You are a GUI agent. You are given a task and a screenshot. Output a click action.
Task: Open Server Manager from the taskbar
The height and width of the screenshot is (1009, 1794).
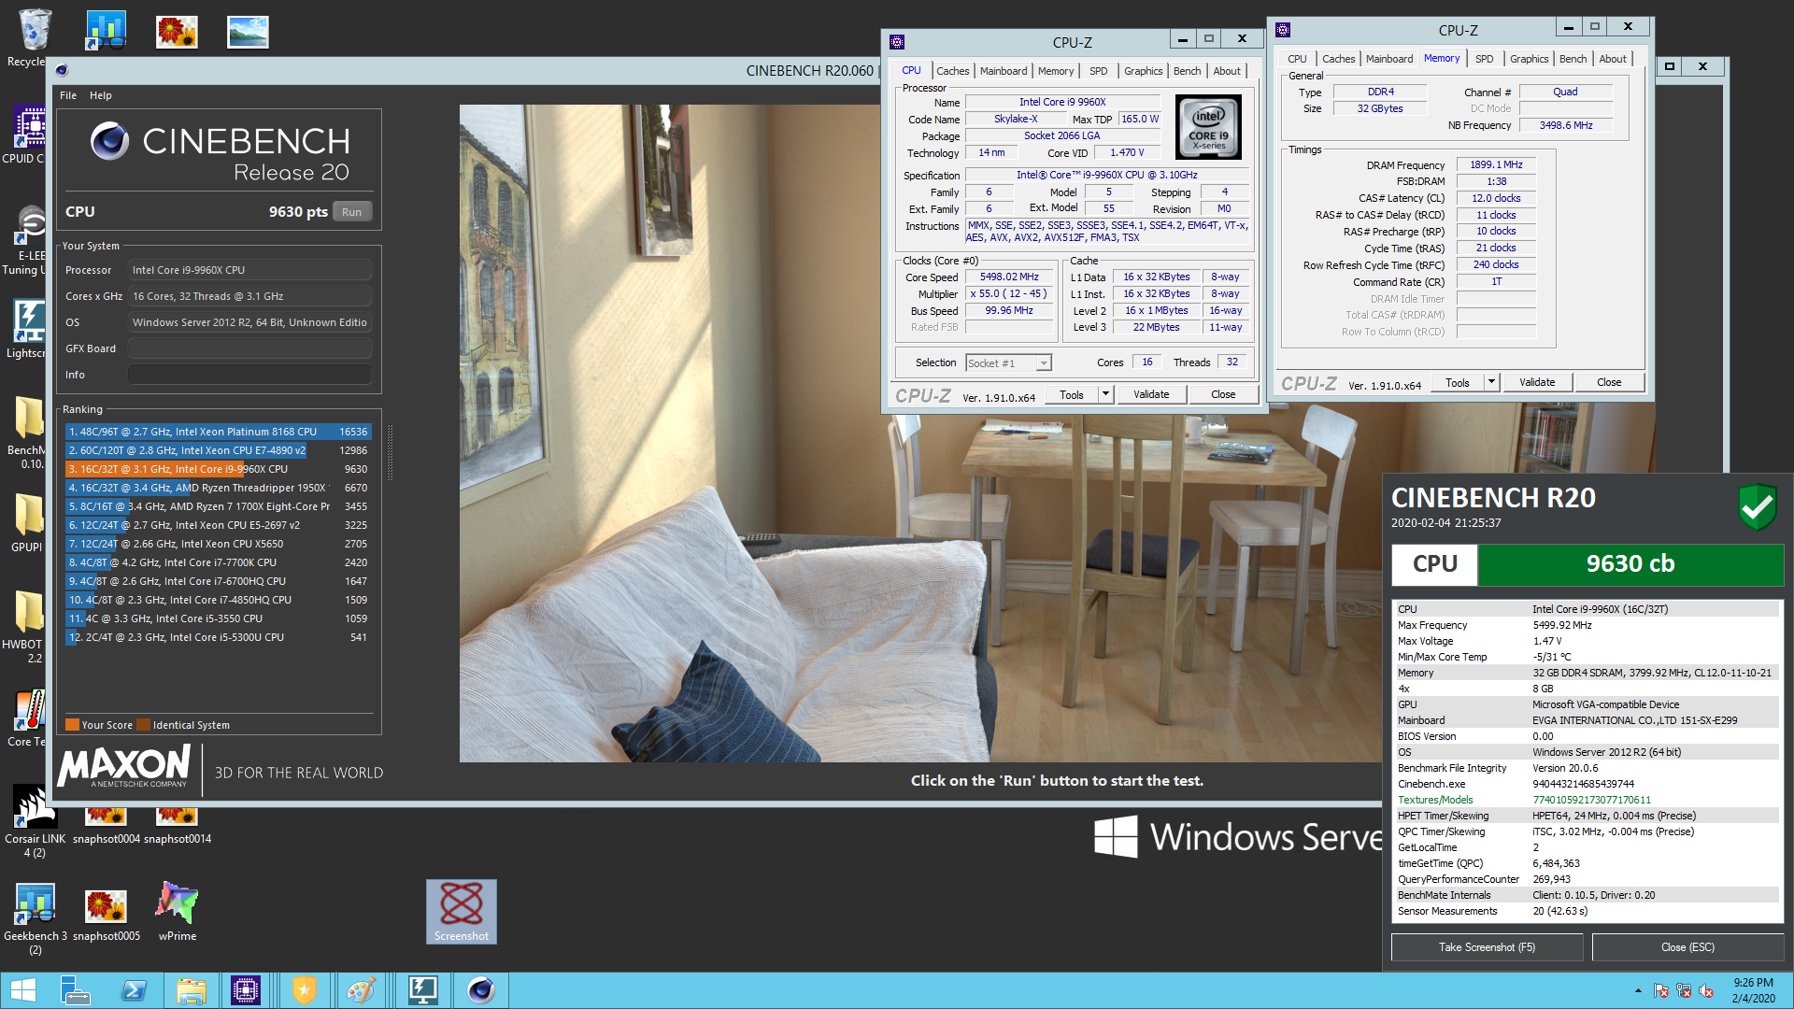[x=75, y=990]
